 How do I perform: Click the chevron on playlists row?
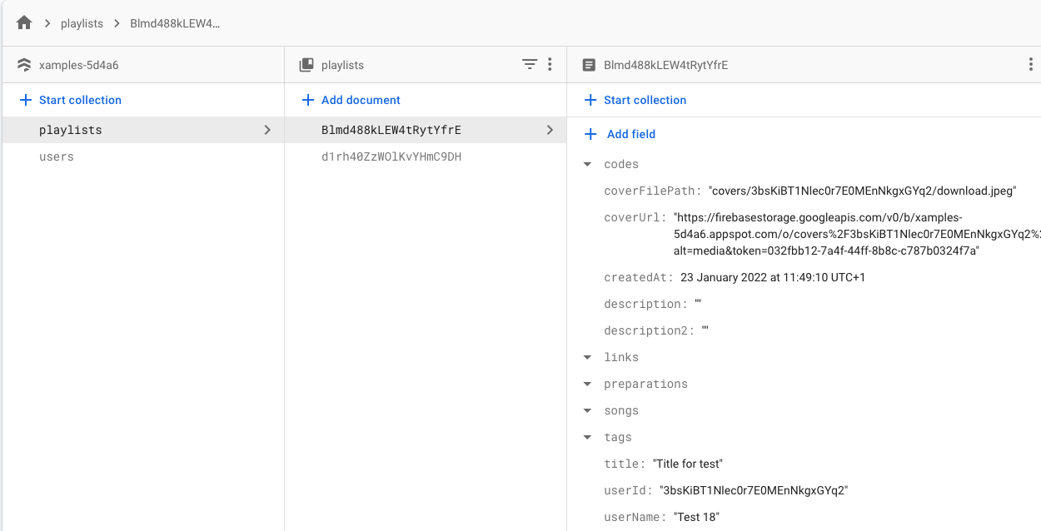[267, 130]
